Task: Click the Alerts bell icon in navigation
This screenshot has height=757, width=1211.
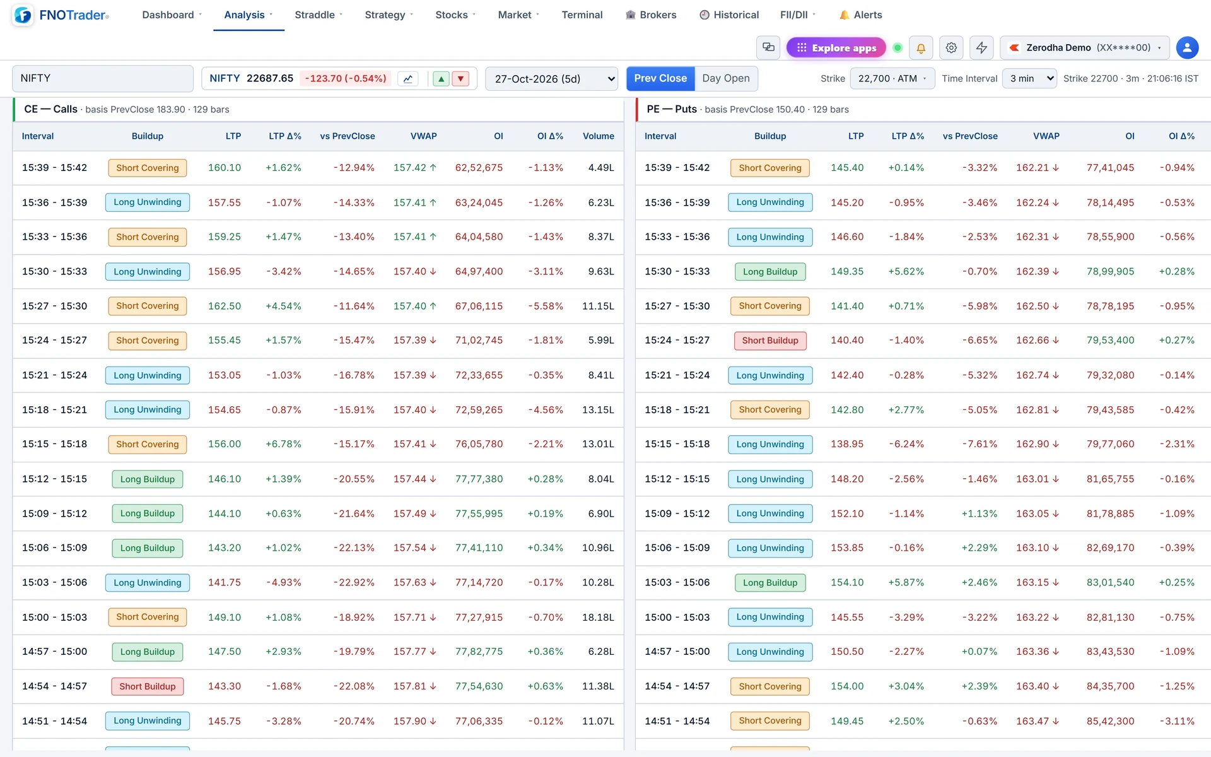Action: click(x=844, y=15)
